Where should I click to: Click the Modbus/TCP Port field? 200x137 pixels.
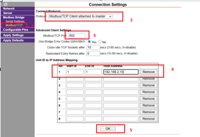tap(77, 36)
